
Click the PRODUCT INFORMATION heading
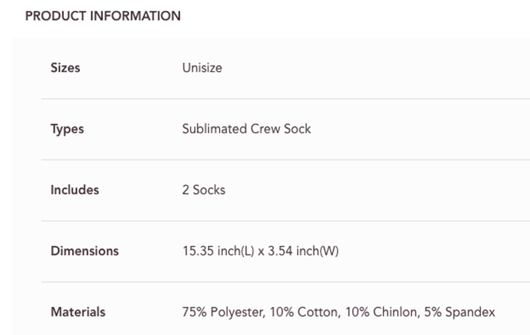click(103, 16)
